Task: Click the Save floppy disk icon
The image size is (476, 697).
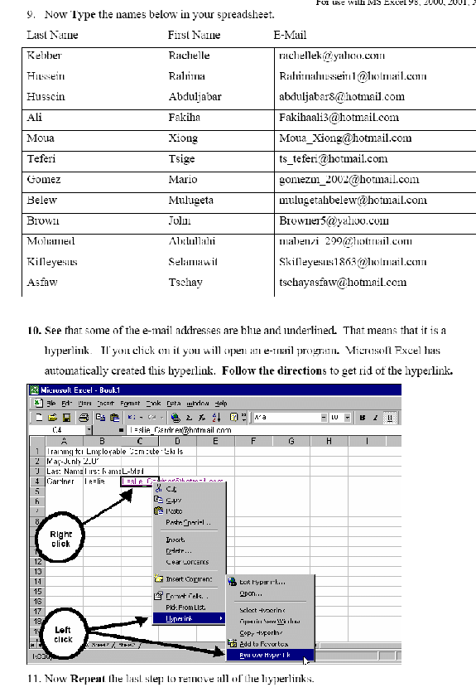Action: click(66, 418)
